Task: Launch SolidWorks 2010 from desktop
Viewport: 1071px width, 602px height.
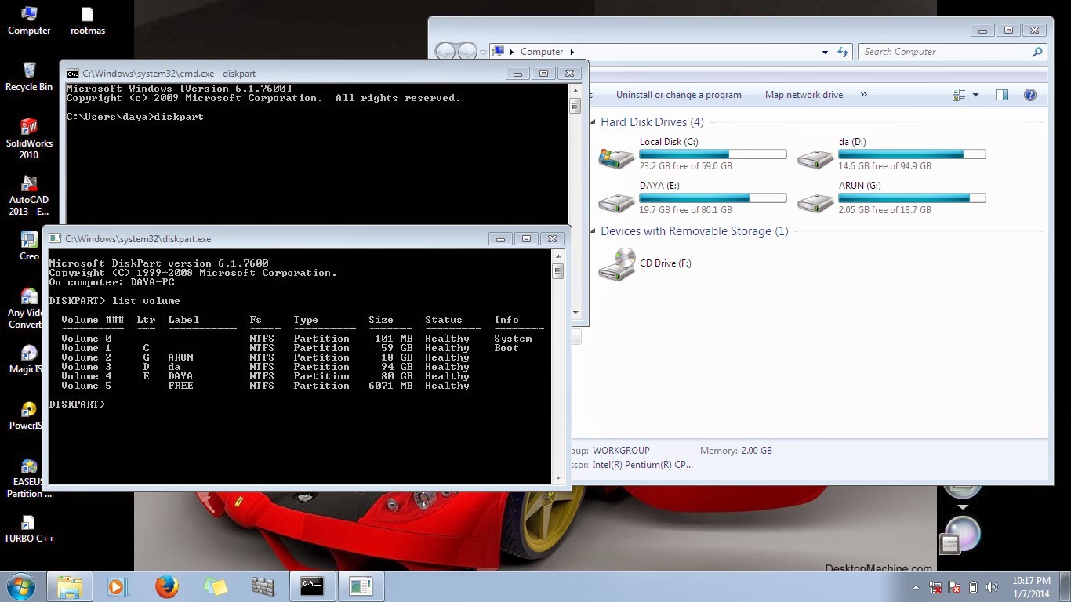Action: pyautogui.click(x=29, y=139)
